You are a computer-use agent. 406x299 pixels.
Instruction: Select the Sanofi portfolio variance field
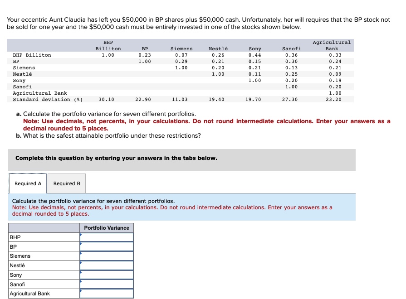pyautogui.click(x=107, y=284)
